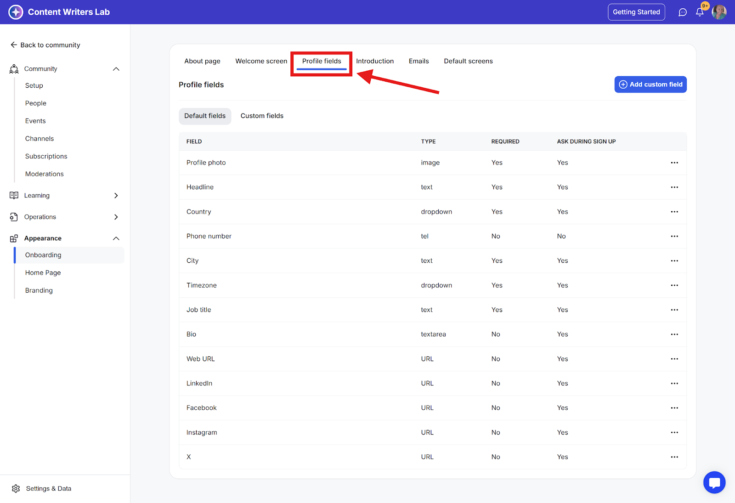Click the Country field name
The width and height of the screenshot is (735, 503).
click(x=199, y=212)
